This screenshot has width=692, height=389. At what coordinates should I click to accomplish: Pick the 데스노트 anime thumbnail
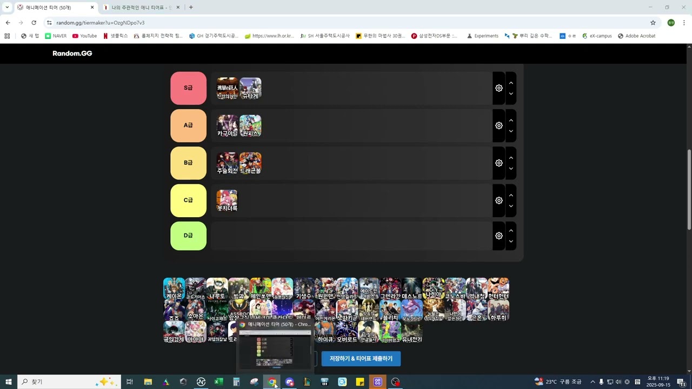(x=412, y=289)
